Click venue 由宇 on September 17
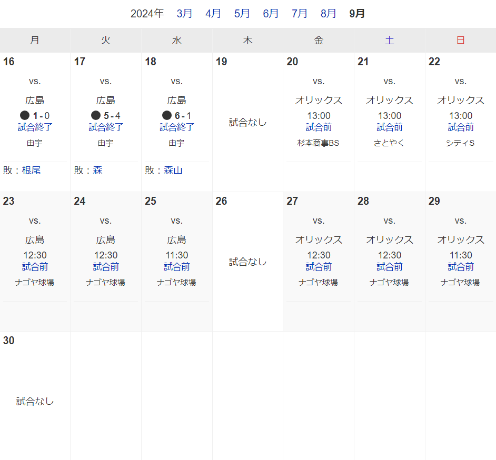The height and width of the screenshot is (460, 496). click(x=106, y=143)
